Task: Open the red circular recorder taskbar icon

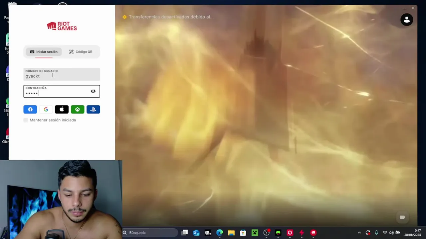Action: click(x=290, y=233)
